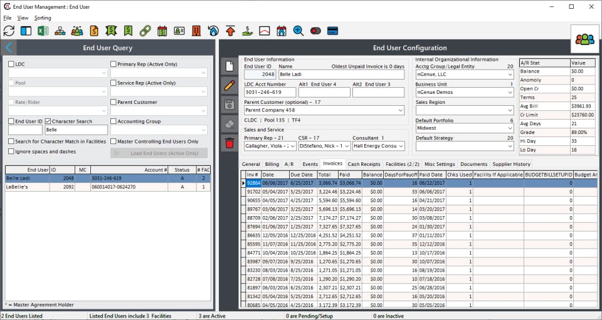The image size is (602, 320).
Task: Click the blue credit card icon
Action: pyautogui.click(x=332, y=31)
